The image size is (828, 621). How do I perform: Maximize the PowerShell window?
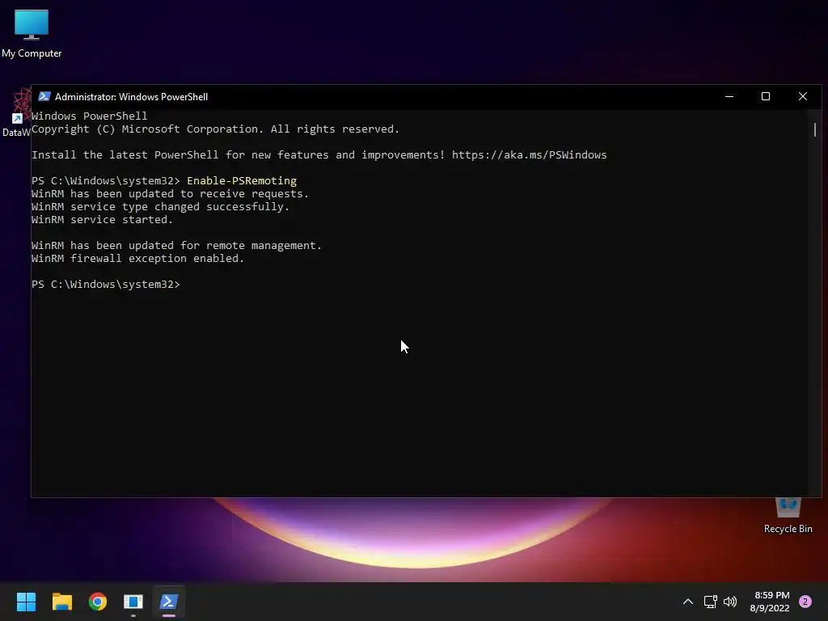[766, 97]
